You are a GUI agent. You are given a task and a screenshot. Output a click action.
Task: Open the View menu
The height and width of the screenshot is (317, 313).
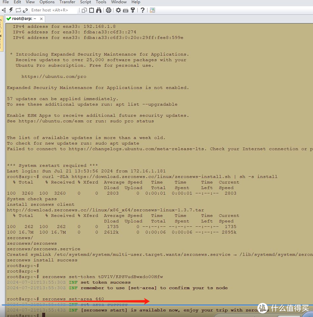[x=30, y=2]
